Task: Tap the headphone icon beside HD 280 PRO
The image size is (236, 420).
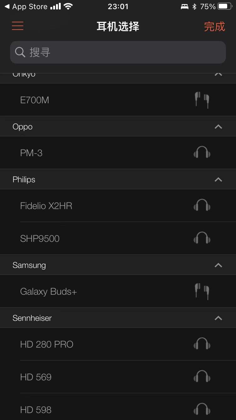Action: (x=202, y=344)
